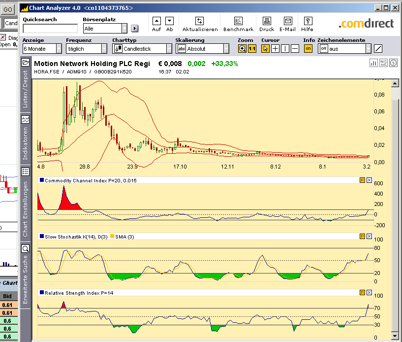Open the Hilfe help icon
The width and height of the screenshot is (402, 342).
point(308,21)
